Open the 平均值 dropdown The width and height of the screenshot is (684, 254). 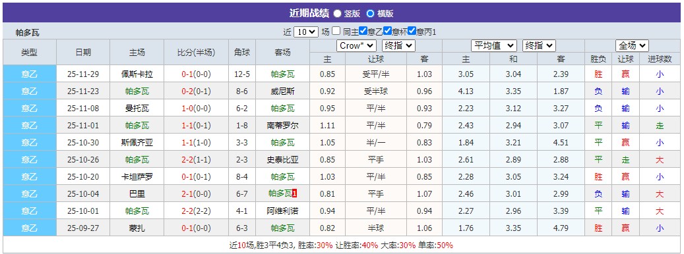[494, 45]
